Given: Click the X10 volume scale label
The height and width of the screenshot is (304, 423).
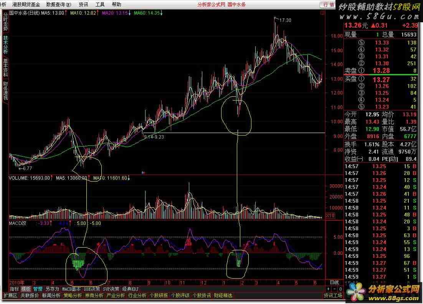Looking at the screenshot, I should click(x=330, y=215).
